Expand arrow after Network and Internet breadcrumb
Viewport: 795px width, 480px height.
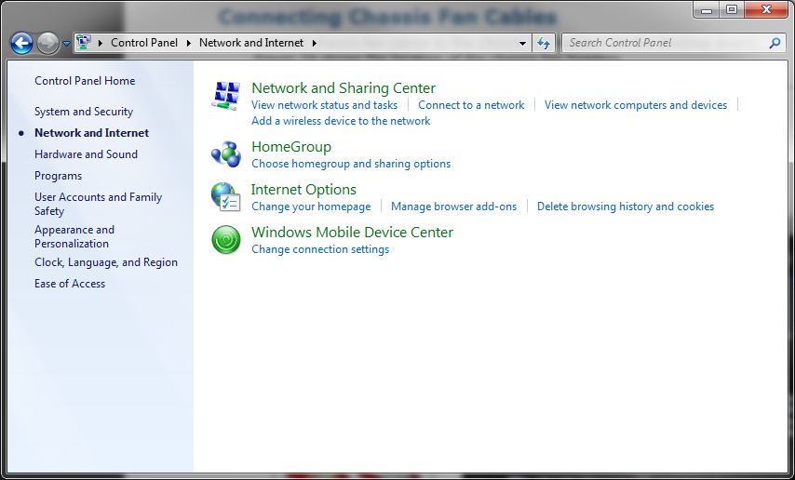315,43
